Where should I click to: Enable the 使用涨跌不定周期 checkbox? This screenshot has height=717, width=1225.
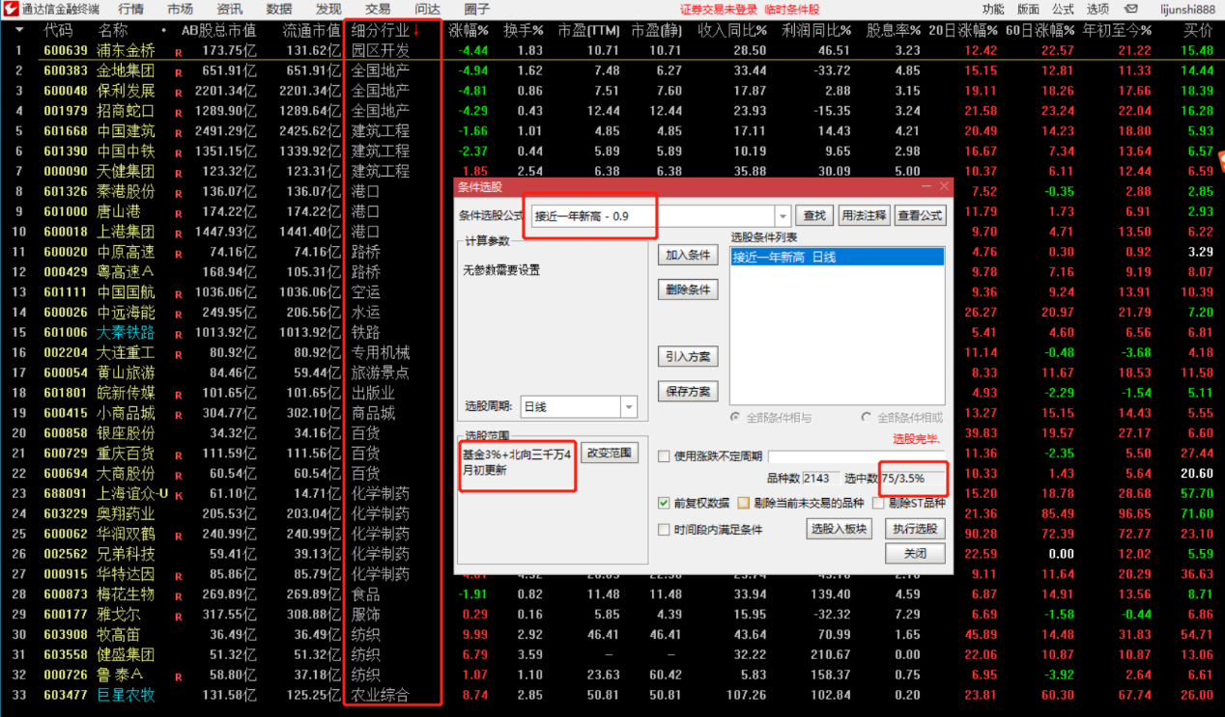(x=662, y=456)
